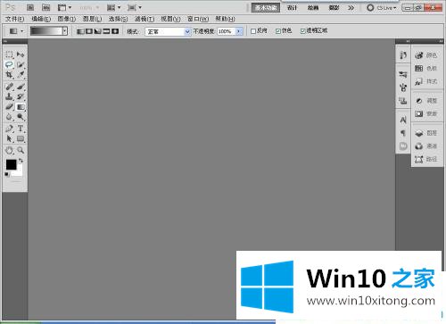
Task: Open the 文件(F) menu
Action: [14, 19]
